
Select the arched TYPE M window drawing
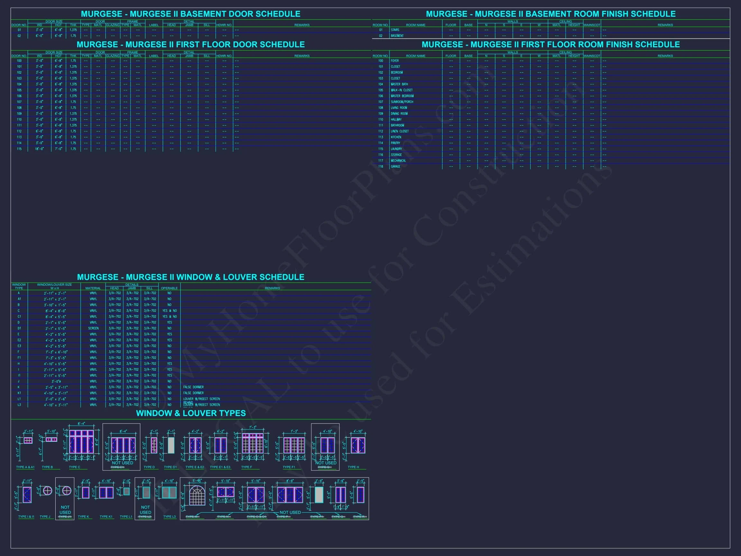197,495
